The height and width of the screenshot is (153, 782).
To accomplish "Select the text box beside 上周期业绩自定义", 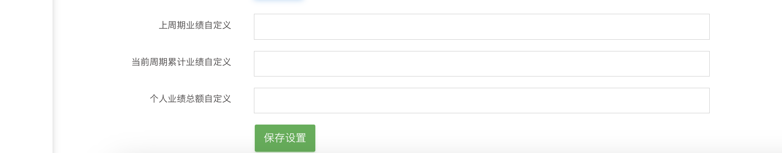I will [x=481, y=27].
